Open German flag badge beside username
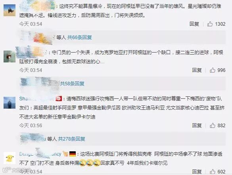This screenshot has width=232, height=175. tap(73, 154)
